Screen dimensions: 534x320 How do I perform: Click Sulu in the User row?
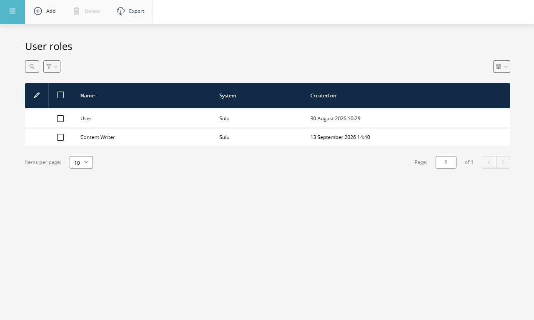224,119
